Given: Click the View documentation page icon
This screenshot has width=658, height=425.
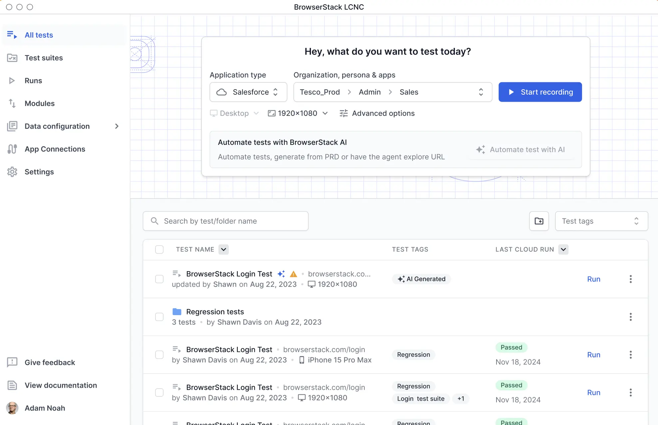Looking at the screenshot, I should 12,385.
